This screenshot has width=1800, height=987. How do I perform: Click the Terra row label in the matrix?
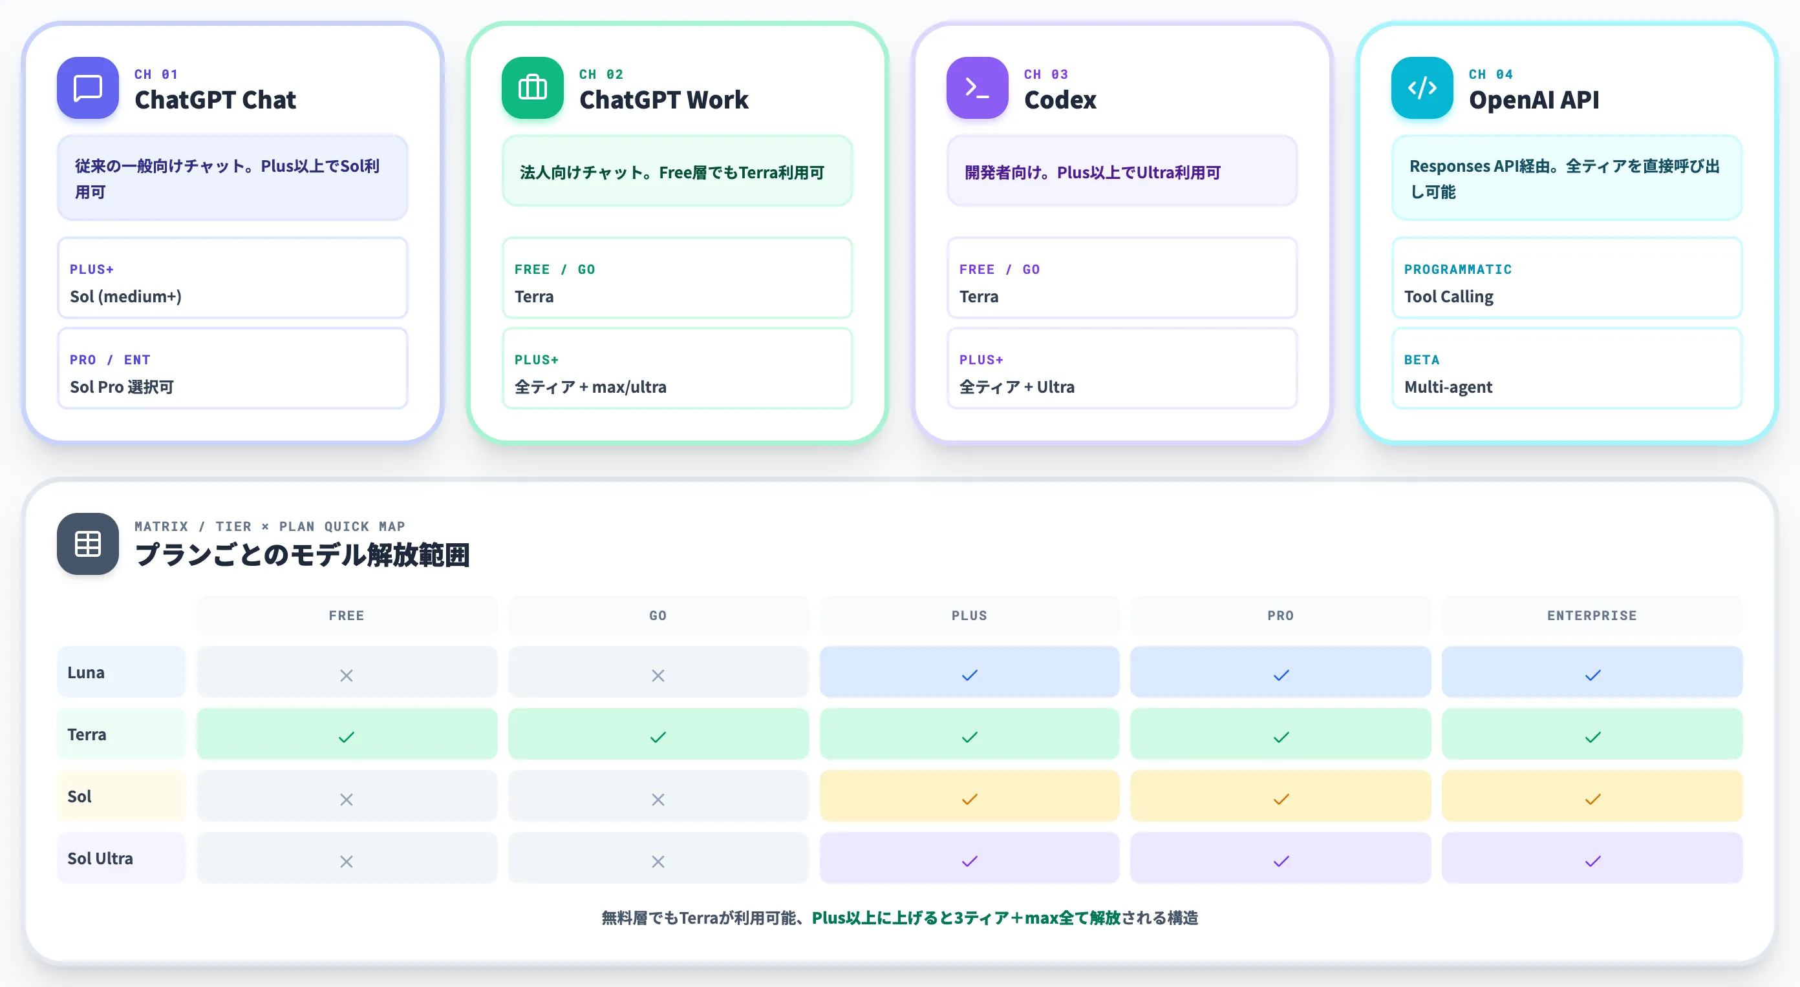[x=121, y=734]
